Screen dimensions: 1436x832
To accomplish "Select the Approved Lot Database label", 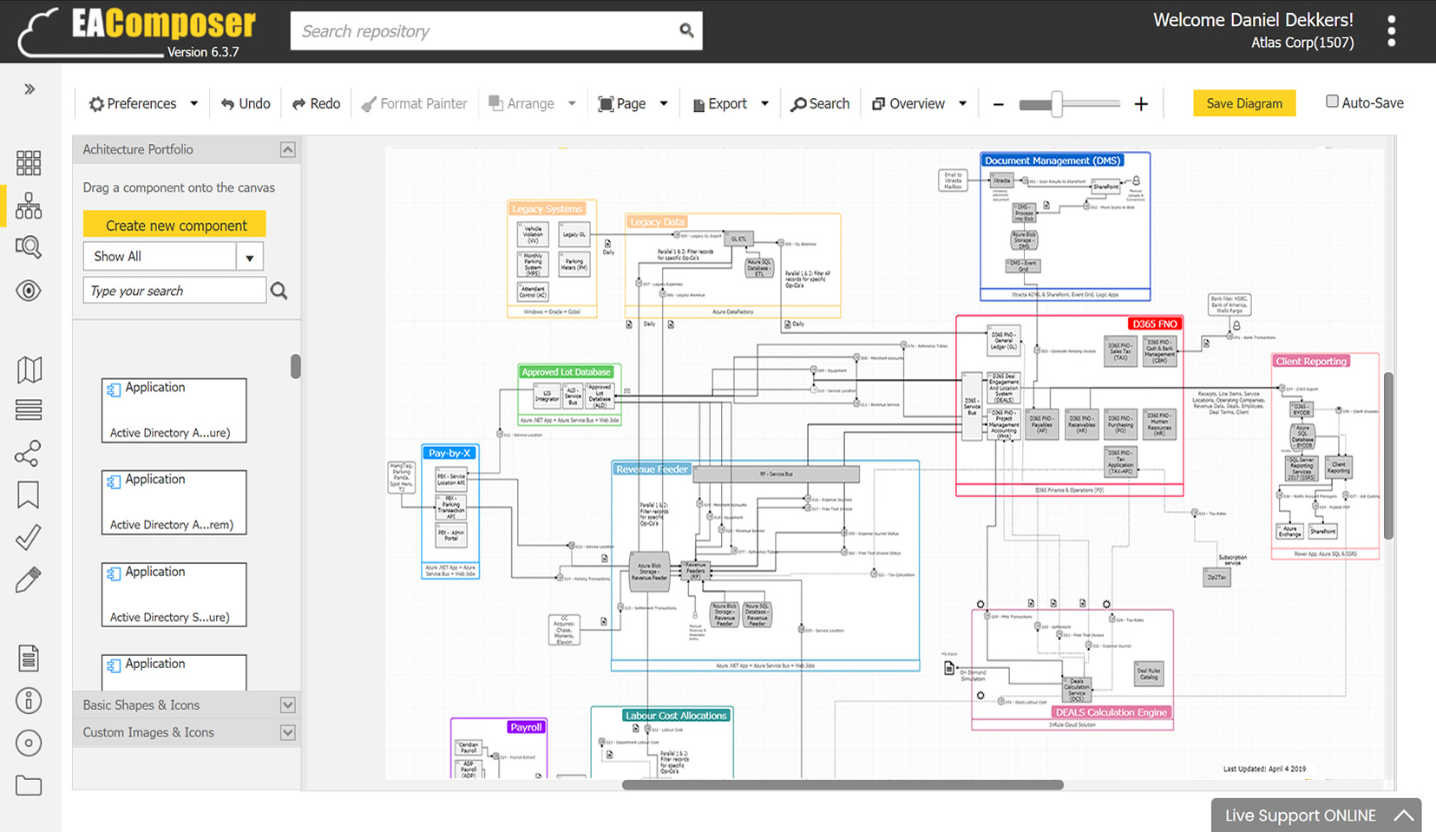I will [567, 371].
